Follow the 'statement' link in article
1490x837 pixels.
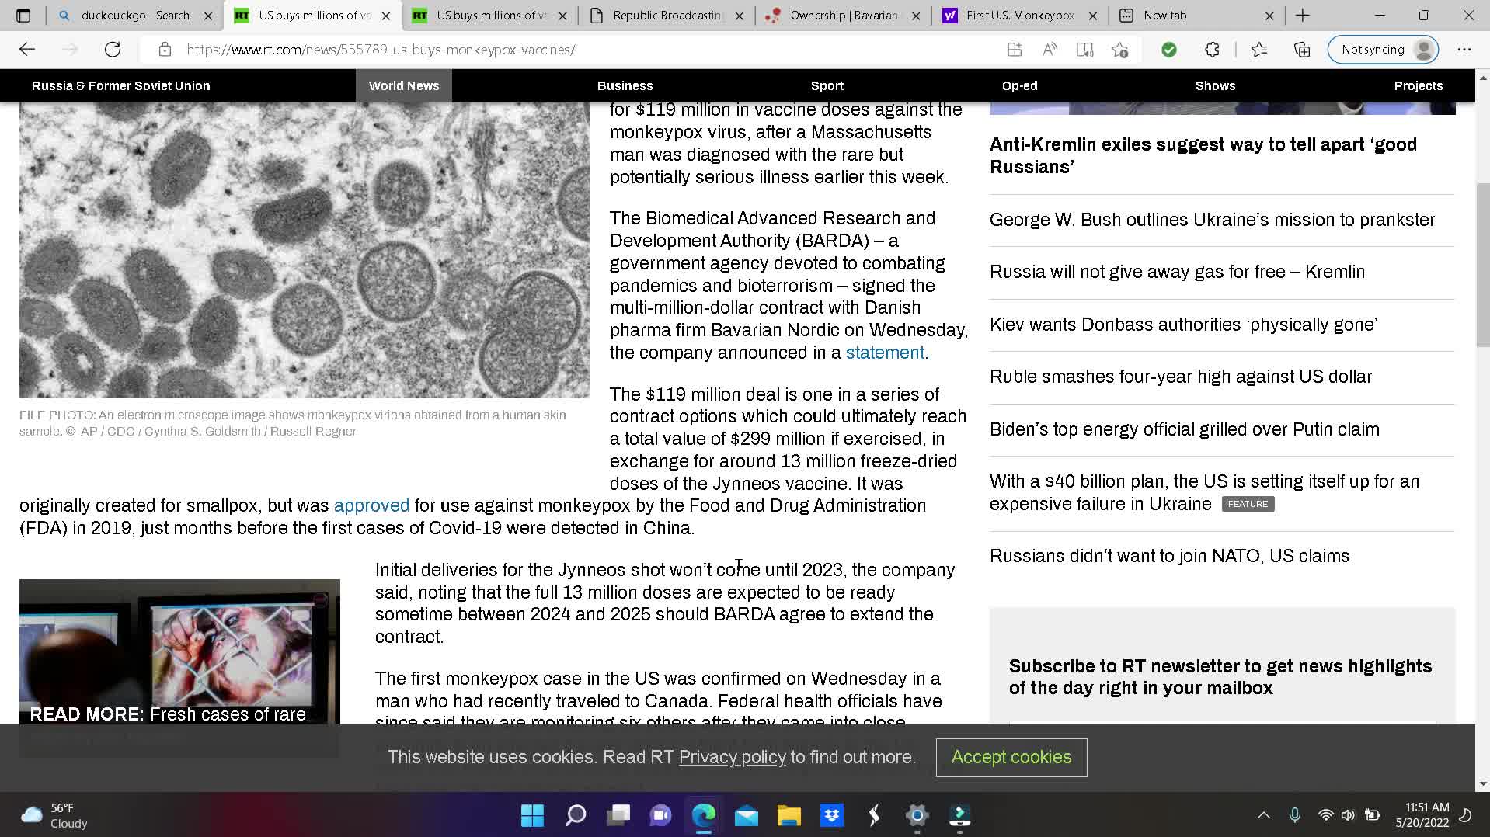pyautogui.click(x=885, y=353)
